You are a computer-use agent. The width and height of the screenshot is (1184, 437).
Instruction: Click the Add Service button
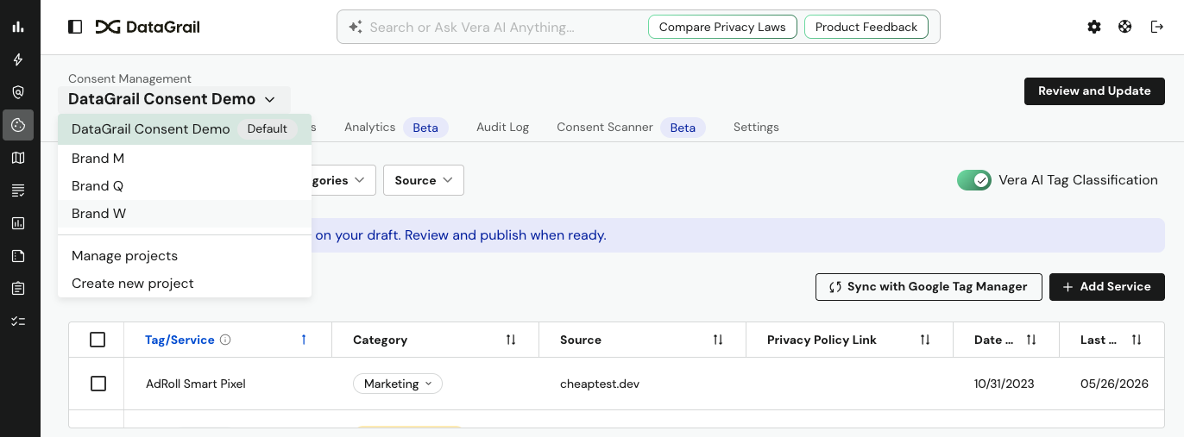(1107, 287)
